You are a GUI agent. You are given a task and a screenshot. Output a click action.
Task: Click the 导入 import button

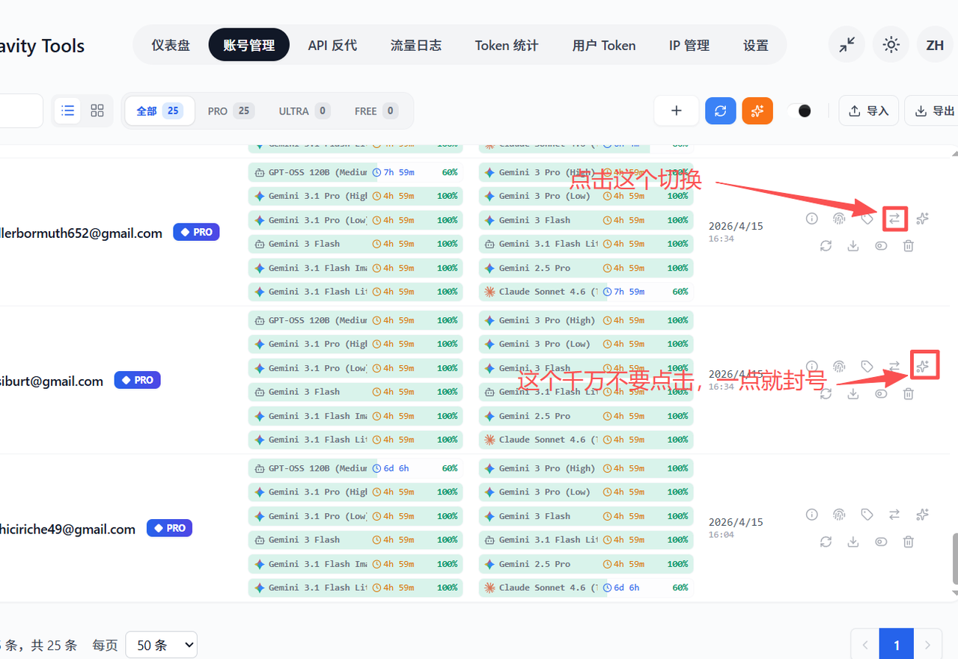(x=868, y=111)
